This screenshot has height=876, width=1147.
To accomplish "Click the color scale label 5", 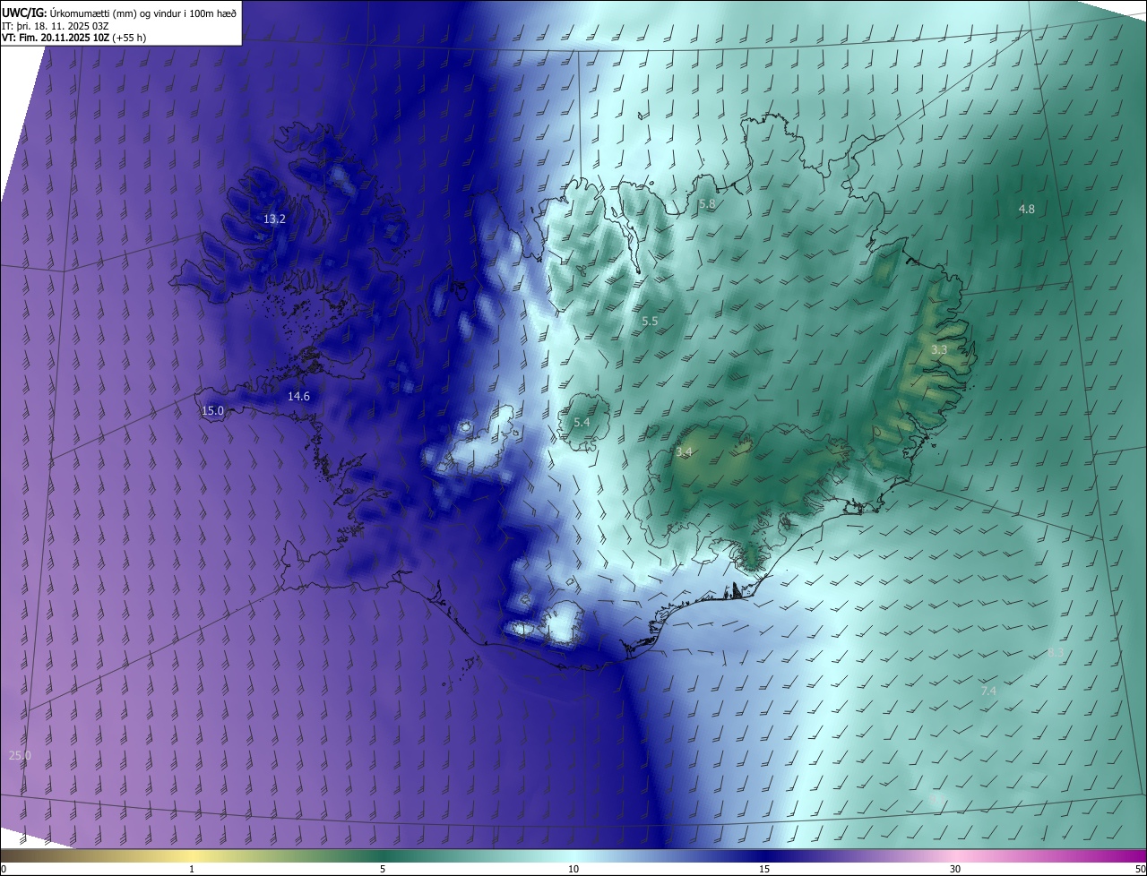I will coord(383,869).
